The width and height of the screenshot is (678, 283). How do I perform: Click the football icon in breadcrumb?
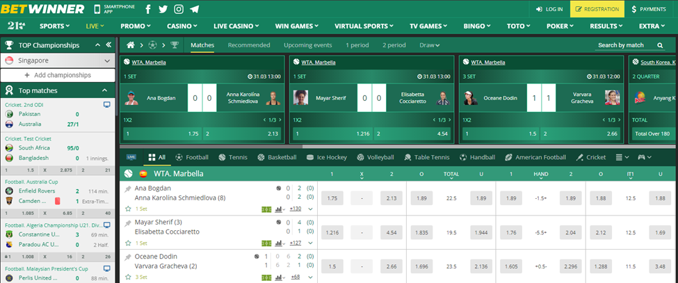pos(152,45)
